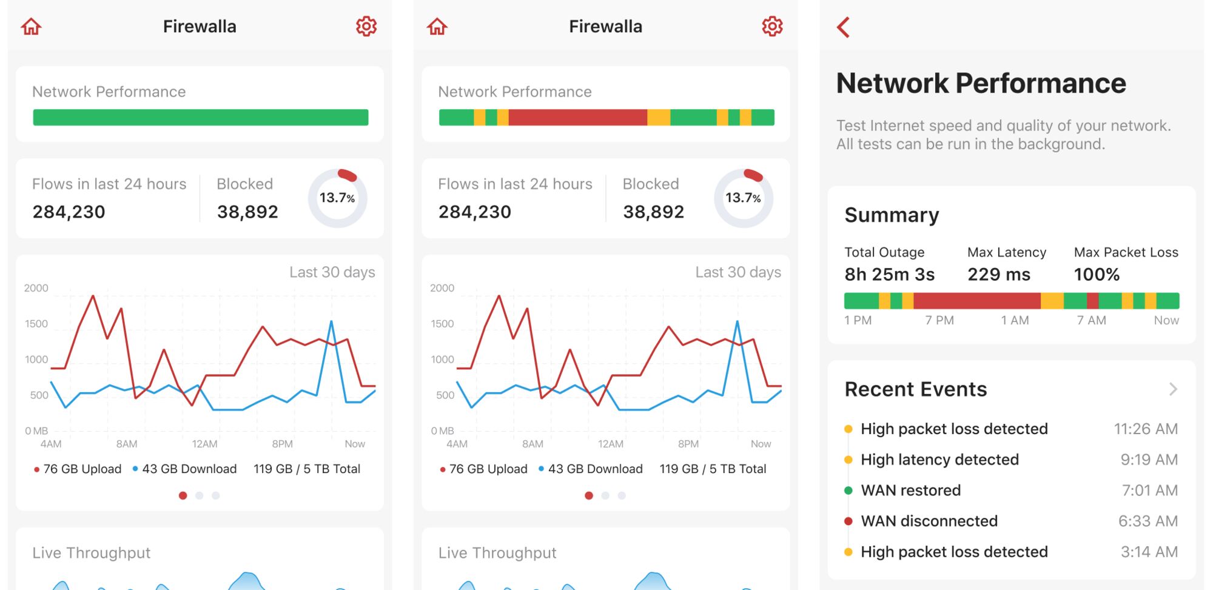
Task: Tap 'Max Packet Loss' value 100%
Action: point(1097,275)
